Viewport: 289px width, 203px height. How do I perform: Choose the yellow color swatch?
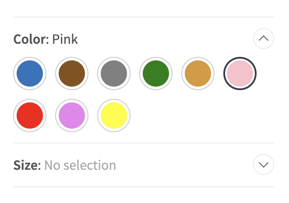pyautogui.click(x=114, y=115)
